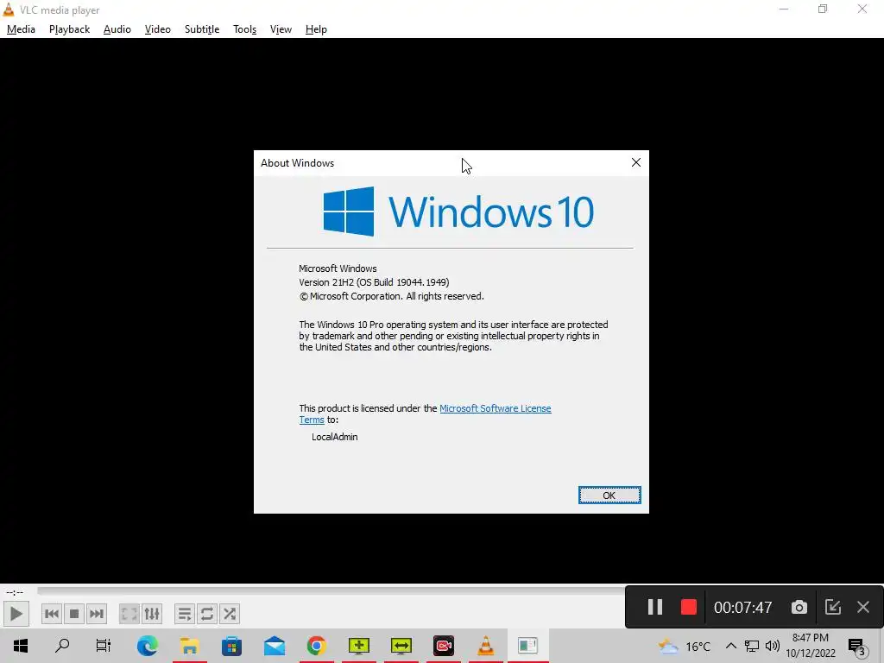Select About Windows taskbar window icon

pos(528,646)
